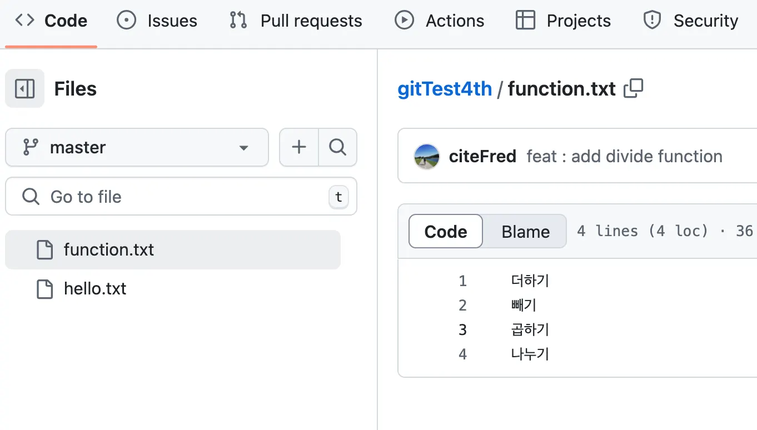Image resolution: width=757 pixels, height=430 pixels.
Task: Switch to the Code view toggle
Action: [446, 231]
